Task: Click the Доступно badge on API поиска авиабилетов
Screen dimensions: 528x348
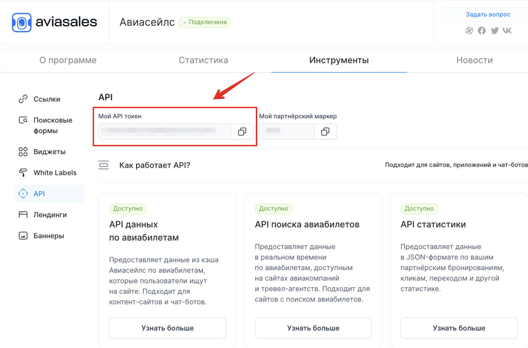Action: tap(273, 209)
